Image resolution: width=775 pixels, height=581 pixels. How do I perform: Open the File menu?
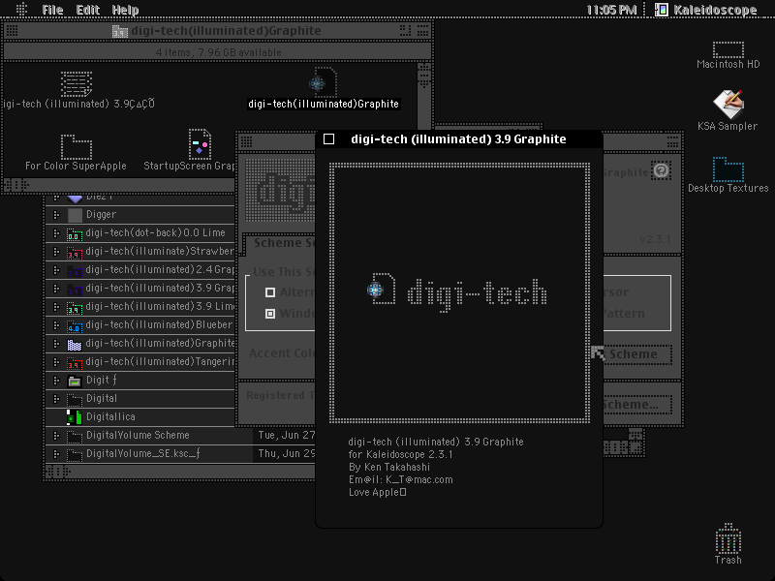[52, 10]
